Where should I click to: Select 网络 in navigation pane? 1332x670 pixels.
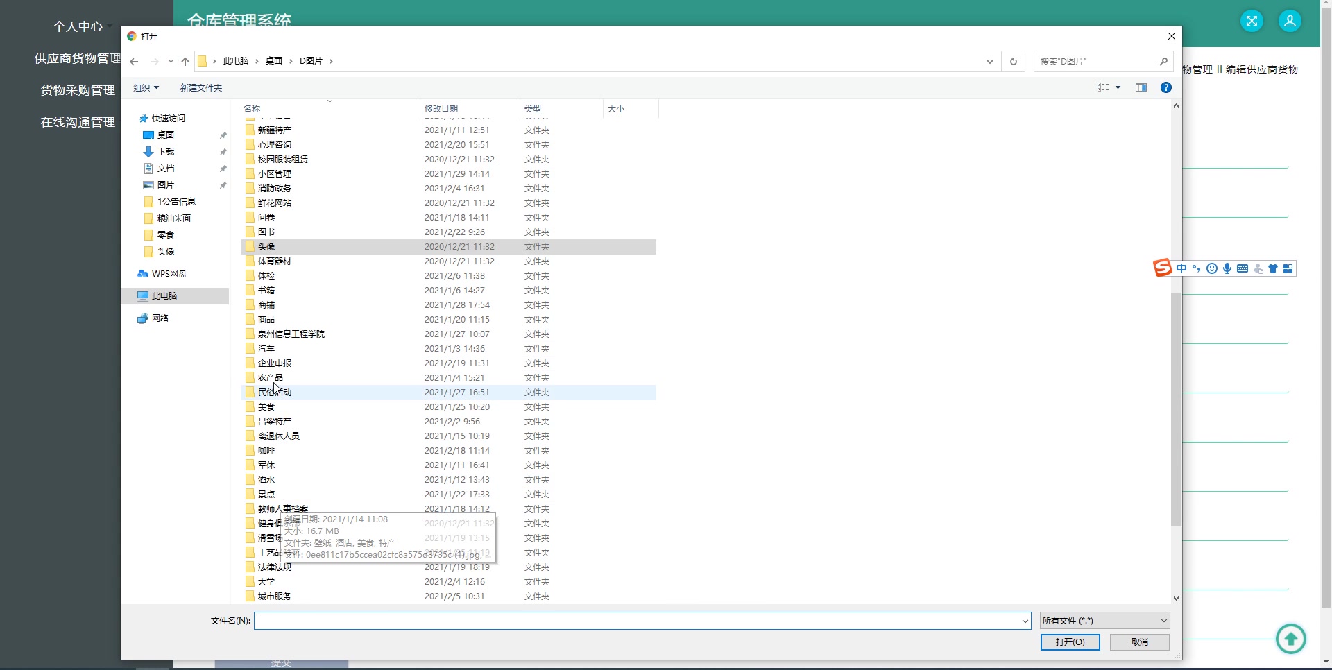pos(160,318)
